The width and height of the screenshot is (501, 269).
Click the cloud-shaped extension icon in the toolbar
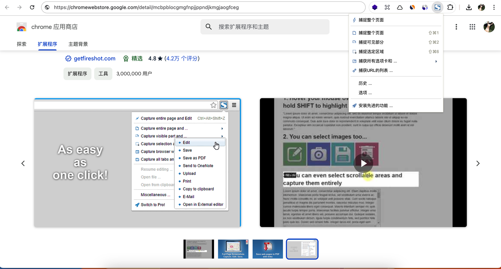point(400,7)
